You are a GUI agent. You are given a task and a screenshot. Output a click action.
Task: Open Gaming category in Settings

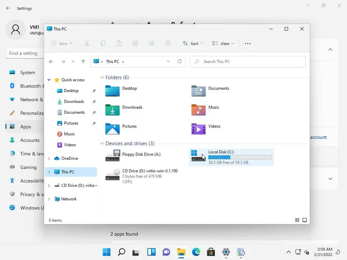pyautogui.click(x=25, y=167)
